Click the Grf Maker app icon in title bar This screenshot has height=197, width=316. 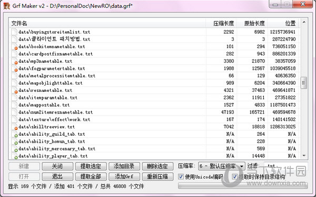[6, 6]
